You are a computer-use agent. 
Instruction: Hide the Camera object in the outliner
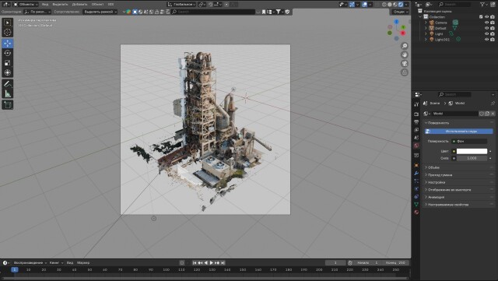tap(486, 23)
